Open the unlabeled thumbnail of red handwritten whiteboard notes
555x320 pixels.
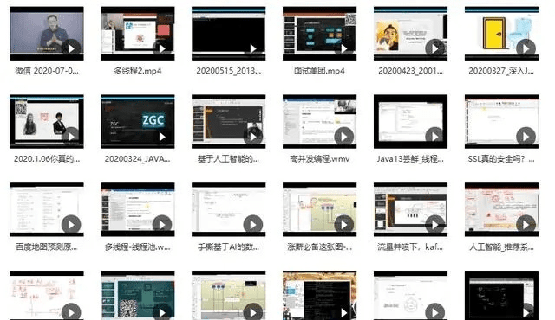point(47,296)
